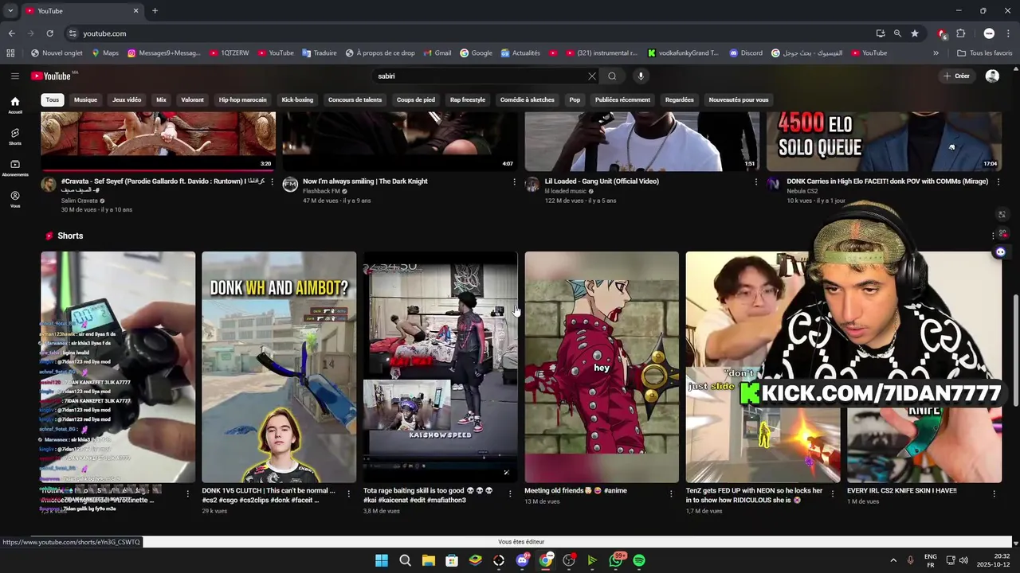The height and width of the screenshot is (573, 1020).
Task: Select the Musique filter chip
Action: [85, 99]
